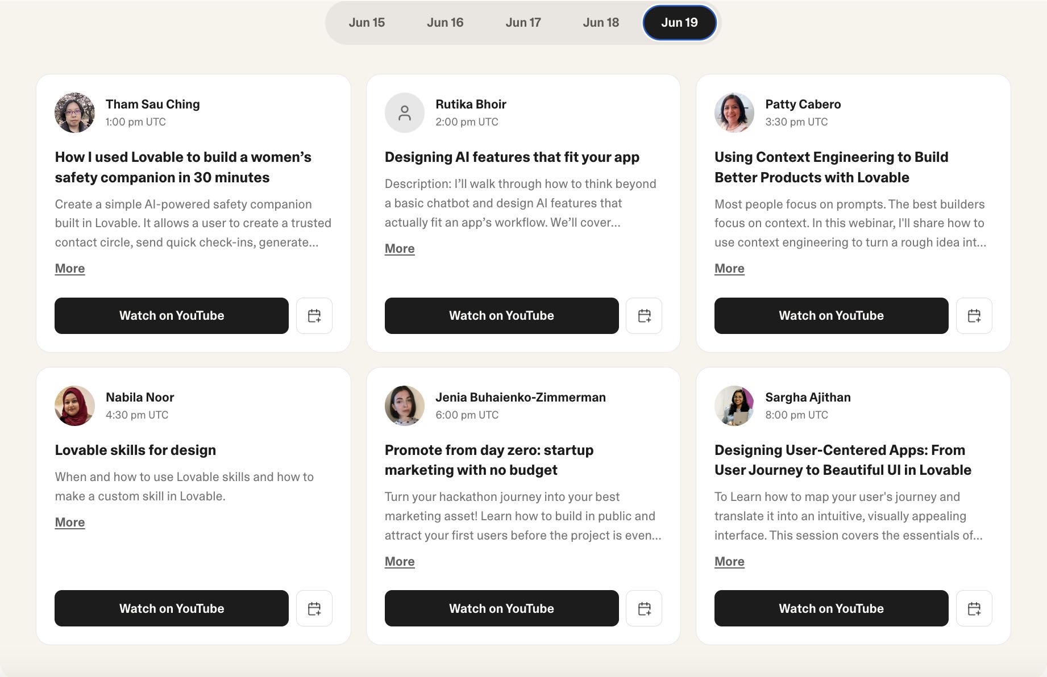This screenshot has height=677, width=1047.
Task: Click Rutika Bhoir's placeholder avatar
Action: click(405, 112)
